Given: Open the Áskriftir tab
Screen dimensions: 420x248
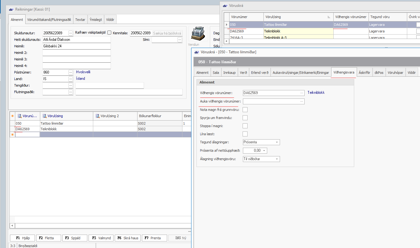Looking at the screenshot, I should click(364, 73).
